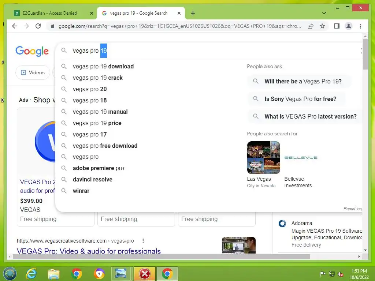This screenshot has width=375, height=281.
Task: Close the vegas pro 19 Google Search tab
Action: pyautogui.click(x=179, y=14)
